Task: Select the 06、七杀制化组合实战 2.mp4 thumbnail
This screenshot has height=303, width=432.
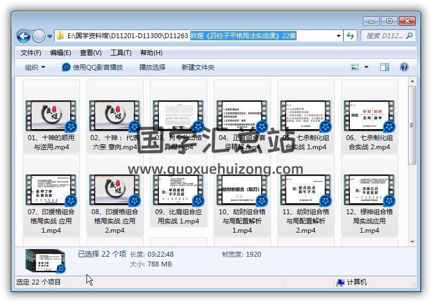Action: point(368,117)
